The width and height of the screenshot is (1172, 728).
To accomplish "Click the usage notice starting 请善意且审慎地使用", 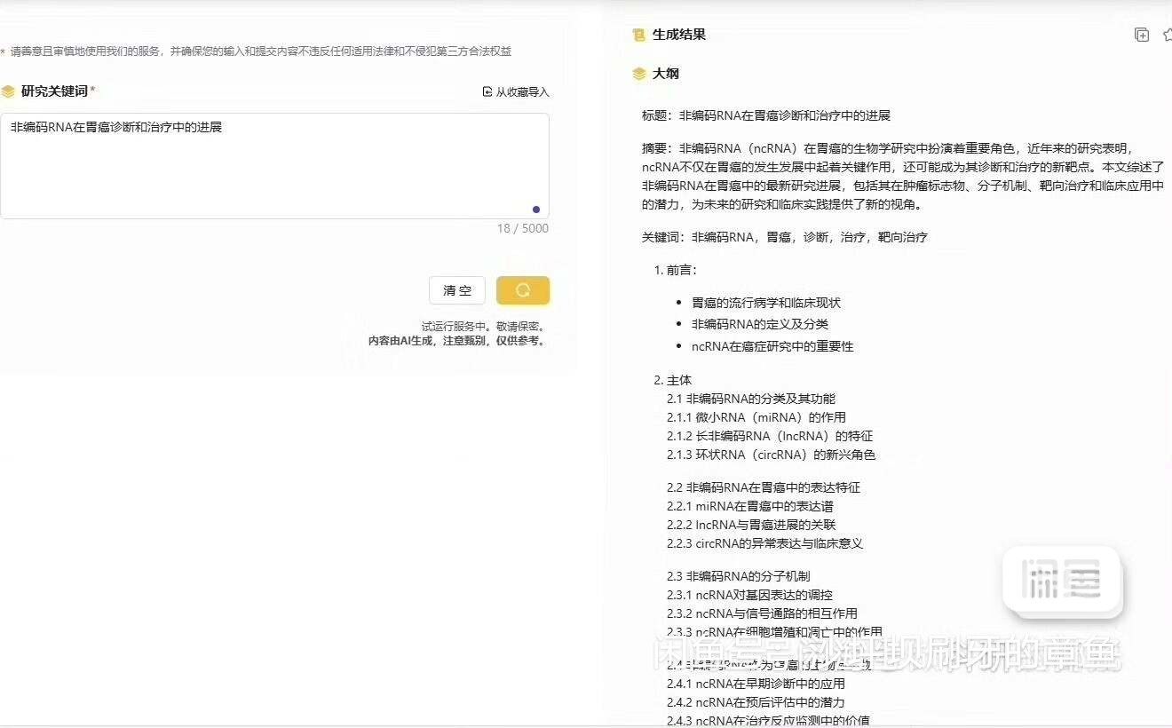I will 261,51.
